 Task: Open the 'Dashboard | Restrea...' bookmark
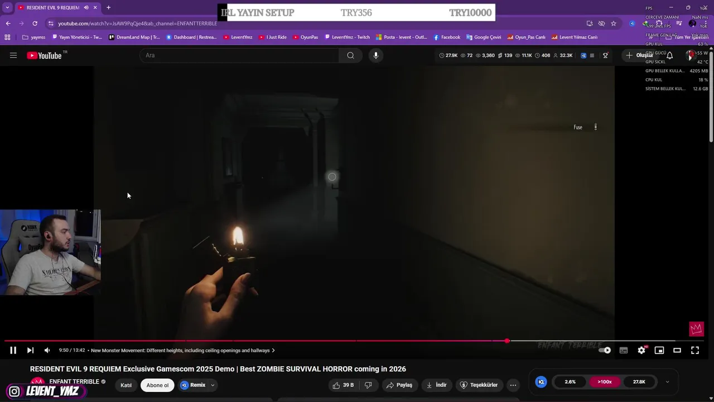191,37
